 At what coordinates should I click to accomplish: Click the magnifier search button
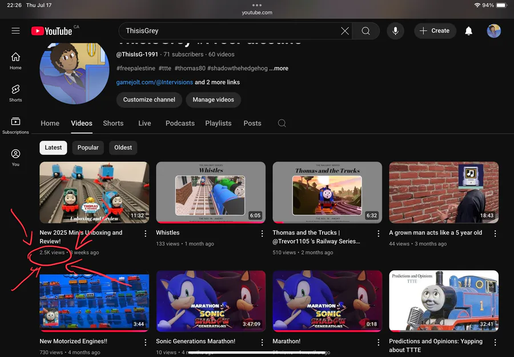pos(366,31)
